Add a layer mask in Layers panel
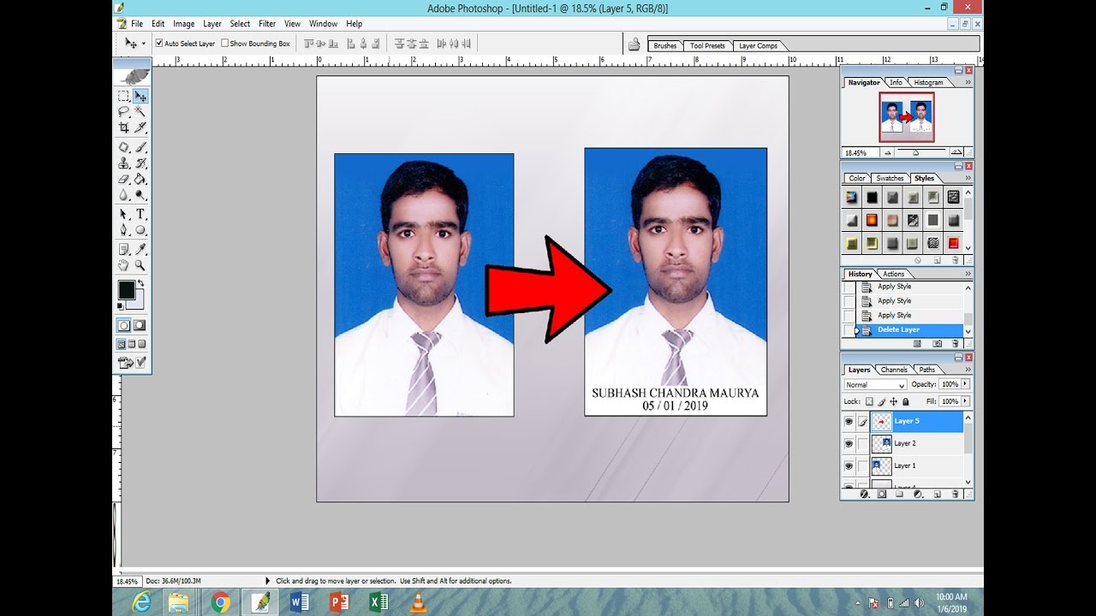This screenshot has height=616, width=1096. coord(882,494)
